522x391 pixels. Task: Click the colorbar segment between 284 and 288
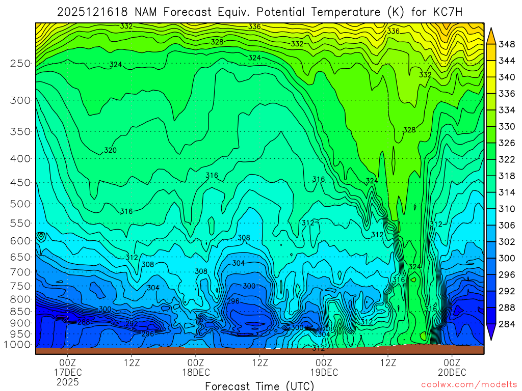point(491,316)
